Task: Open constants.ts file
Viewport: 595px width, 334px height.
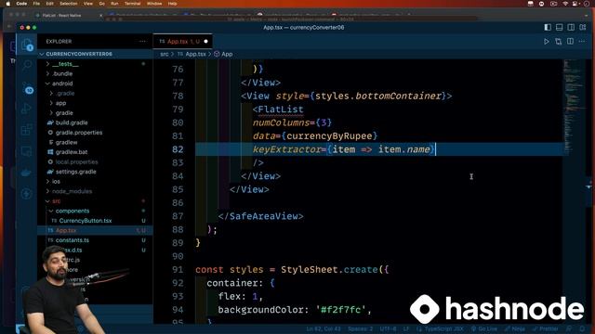Action: click(x=73, y=240)
